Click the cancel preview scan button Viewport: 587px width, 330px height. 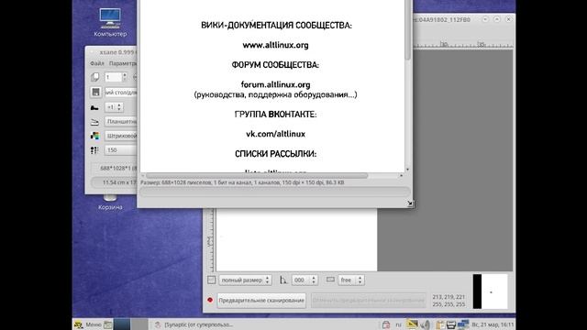[x=369, y=301]
